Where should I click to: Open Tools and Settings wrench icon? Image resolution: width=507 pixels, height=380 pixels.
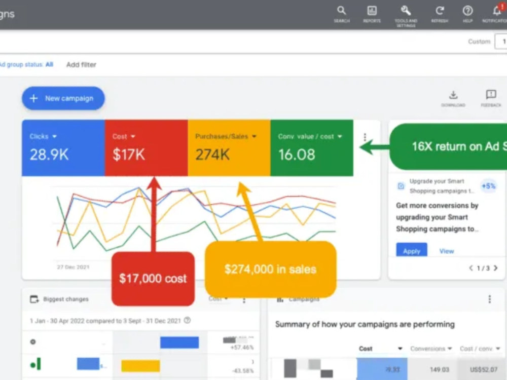tap(406, 16)
